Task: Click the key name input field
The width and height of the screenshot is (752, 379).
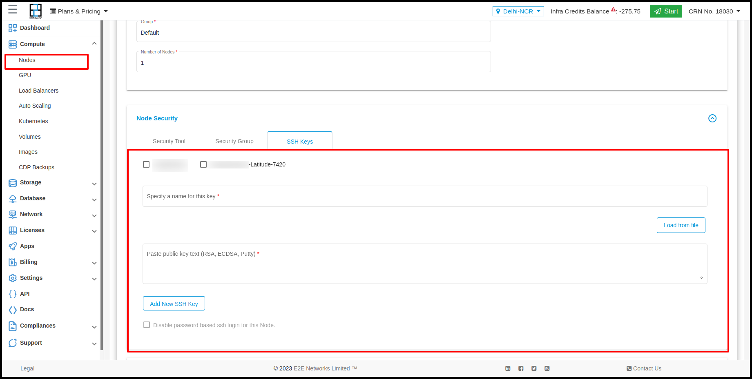Action: click(425, 196)
